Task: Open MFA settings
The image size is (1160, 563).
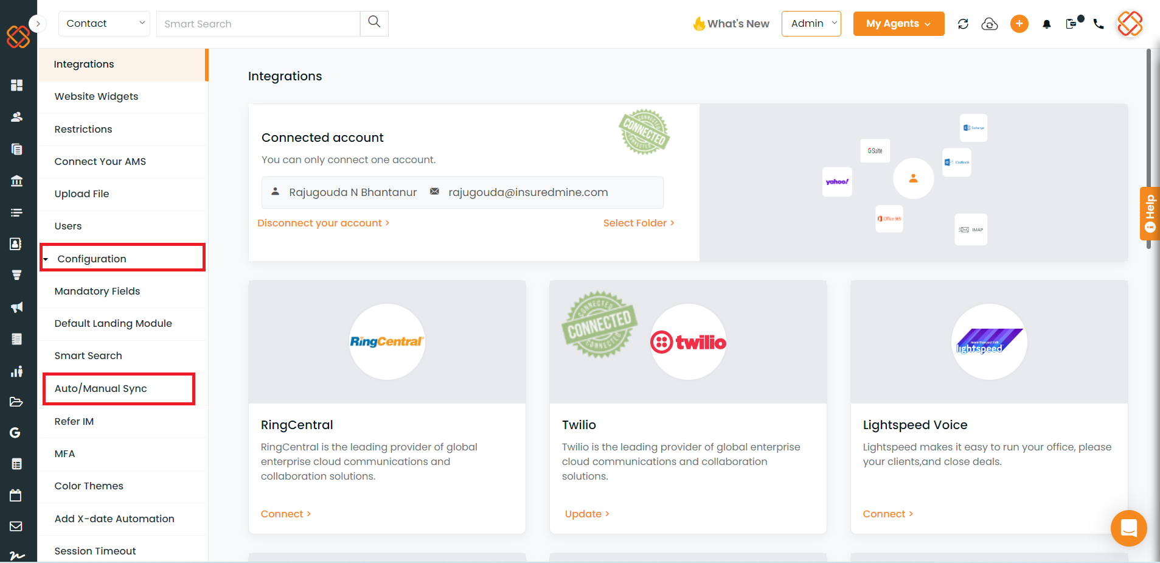Action: [123, 453]
